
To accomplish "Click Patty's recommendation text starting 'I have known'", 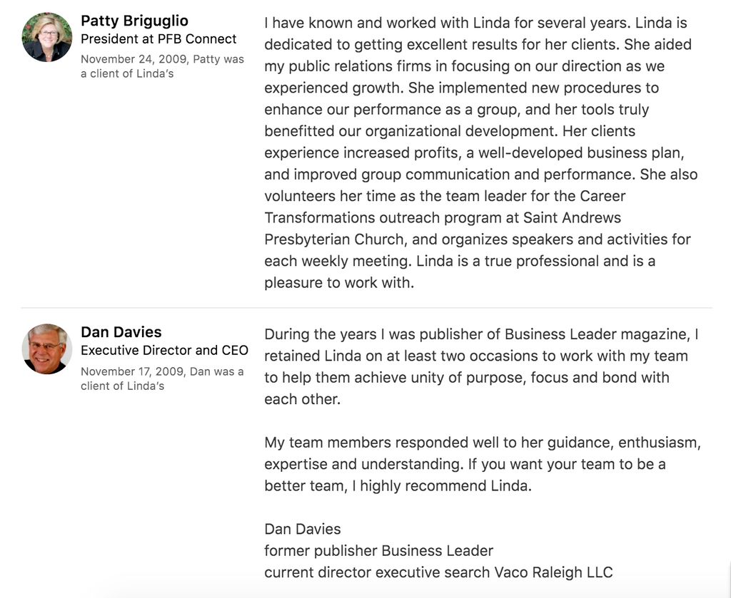I will (481, 153).
